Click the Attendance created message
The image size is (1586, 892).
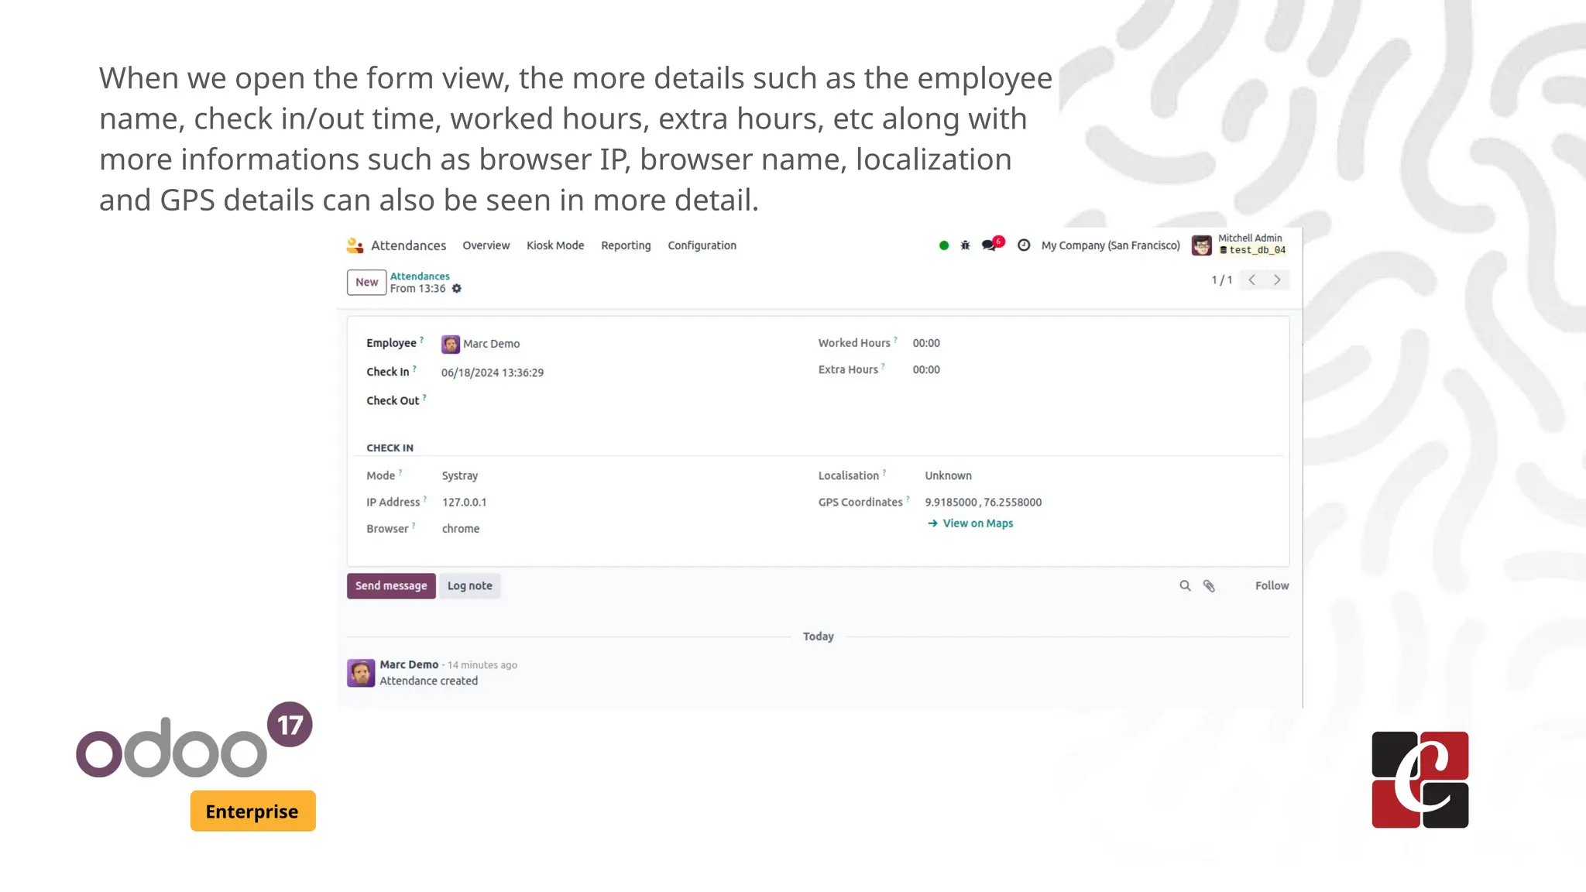pos(428,681)
